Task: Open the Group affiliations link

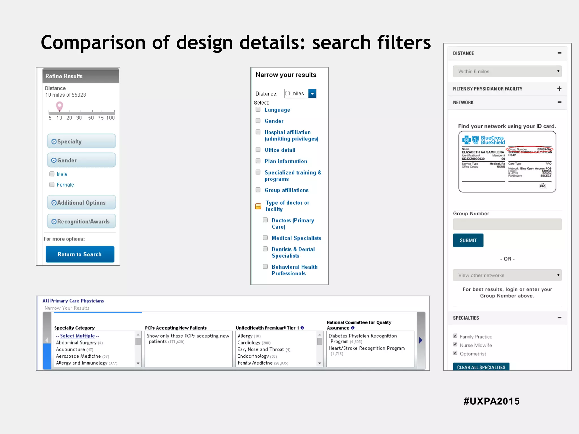Action: click(287, 190)
